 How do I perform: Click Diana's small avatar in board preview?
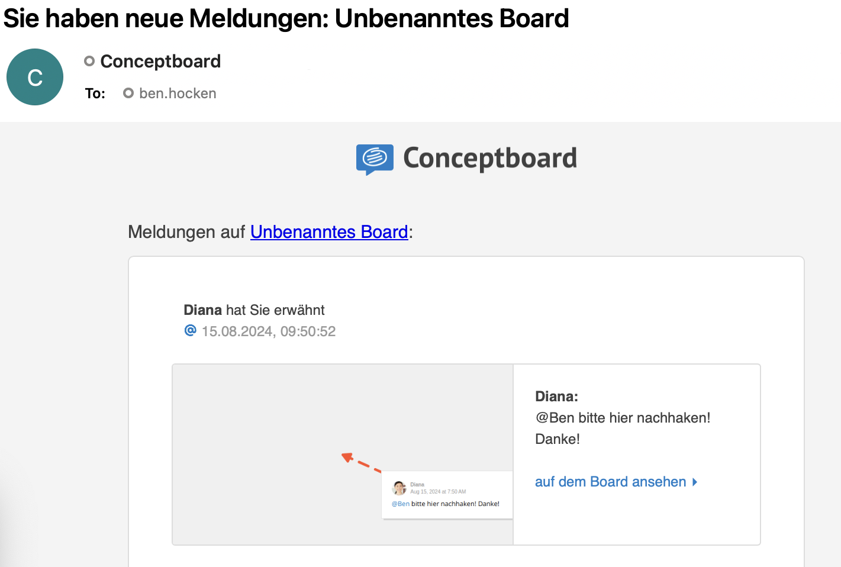pyautogui.click(x=399, y=488)
